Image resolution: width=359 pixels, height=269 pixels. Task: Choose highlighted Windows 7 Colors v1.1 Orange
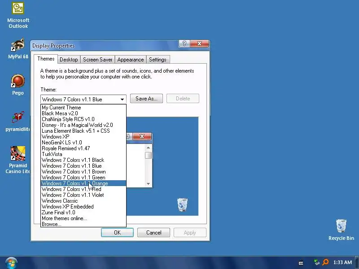(x=83, y=183)
